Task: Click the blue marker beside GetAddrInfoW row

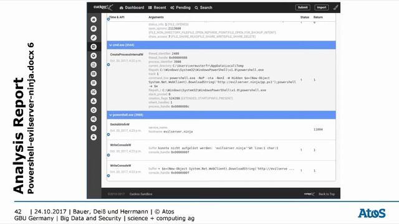Action: (x=108, y=134)
